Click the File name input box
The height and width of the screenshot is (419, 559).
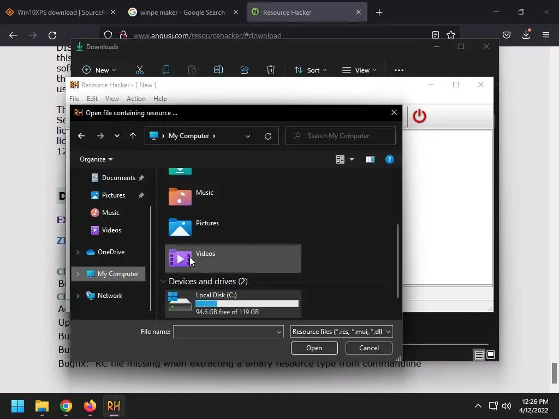tap(224, 332)
